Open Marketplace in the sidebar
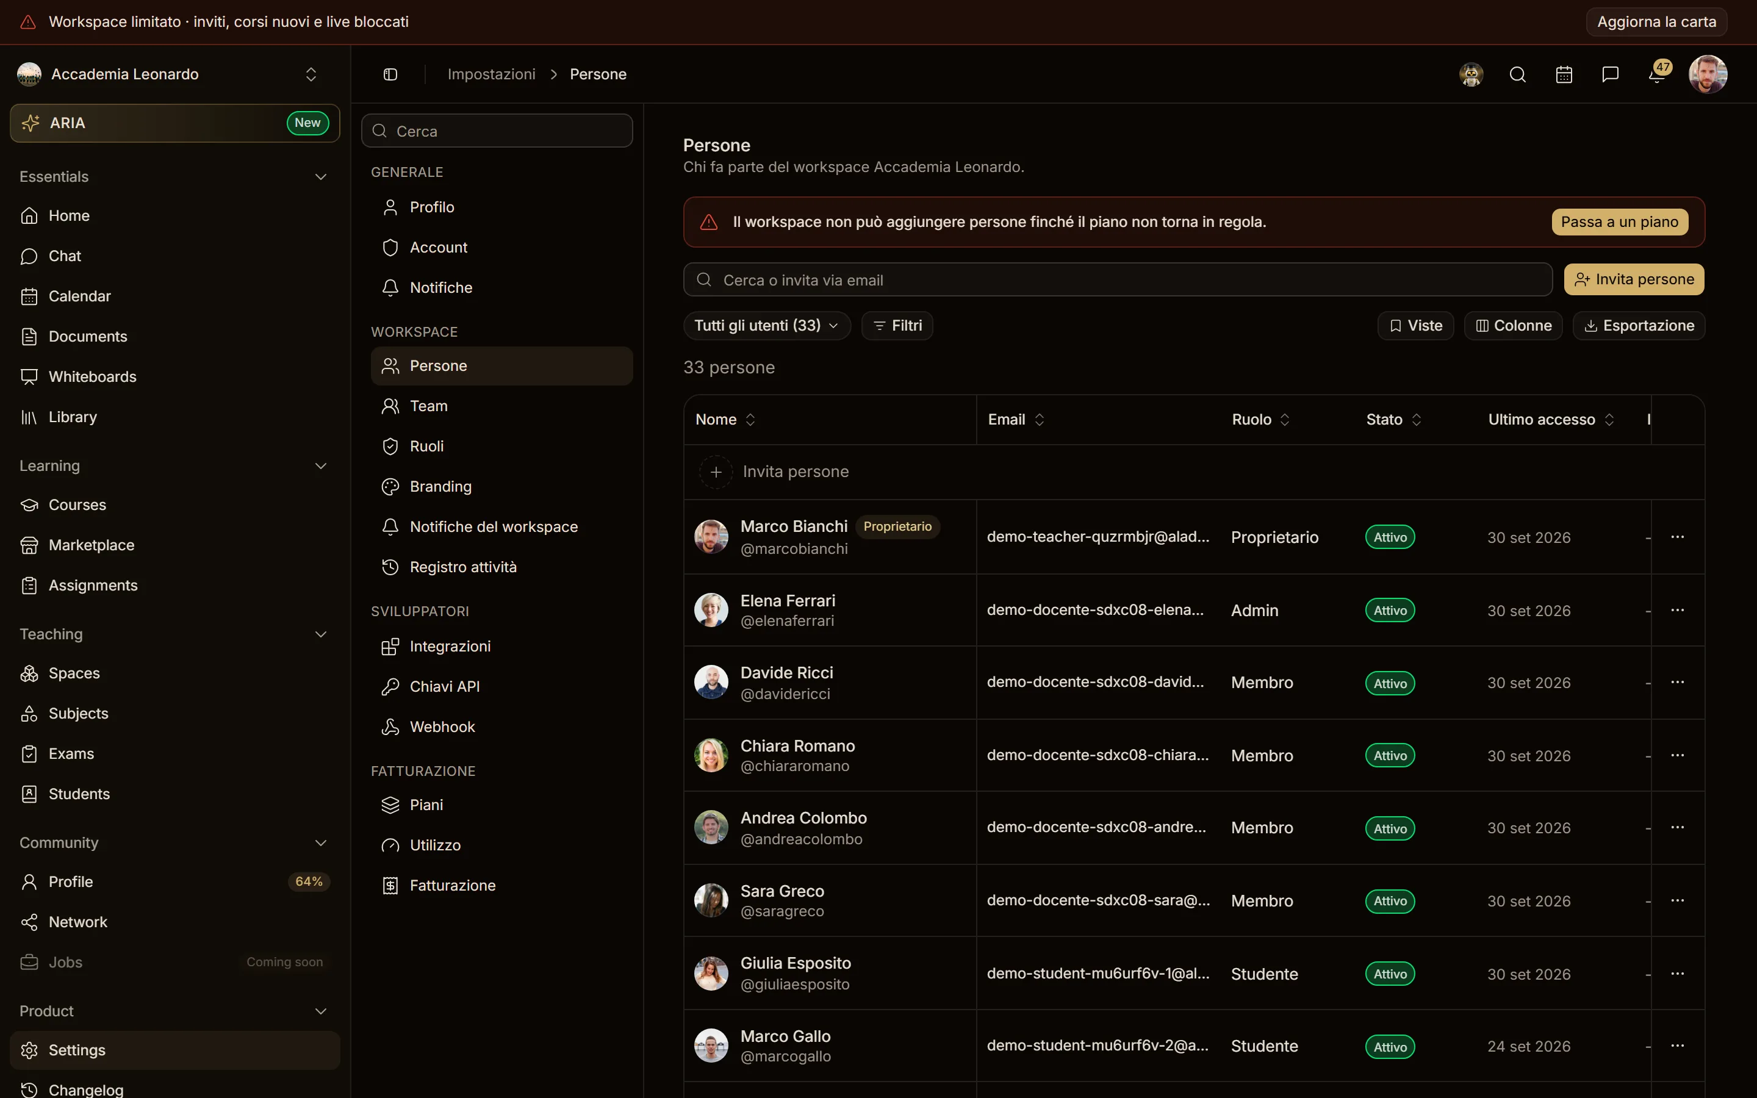 (175, 545)
